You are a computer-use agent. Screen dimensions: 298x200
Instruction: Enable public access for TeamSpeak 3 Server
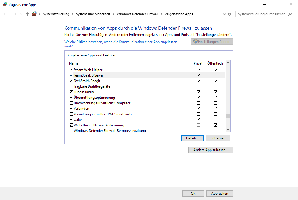216,75
